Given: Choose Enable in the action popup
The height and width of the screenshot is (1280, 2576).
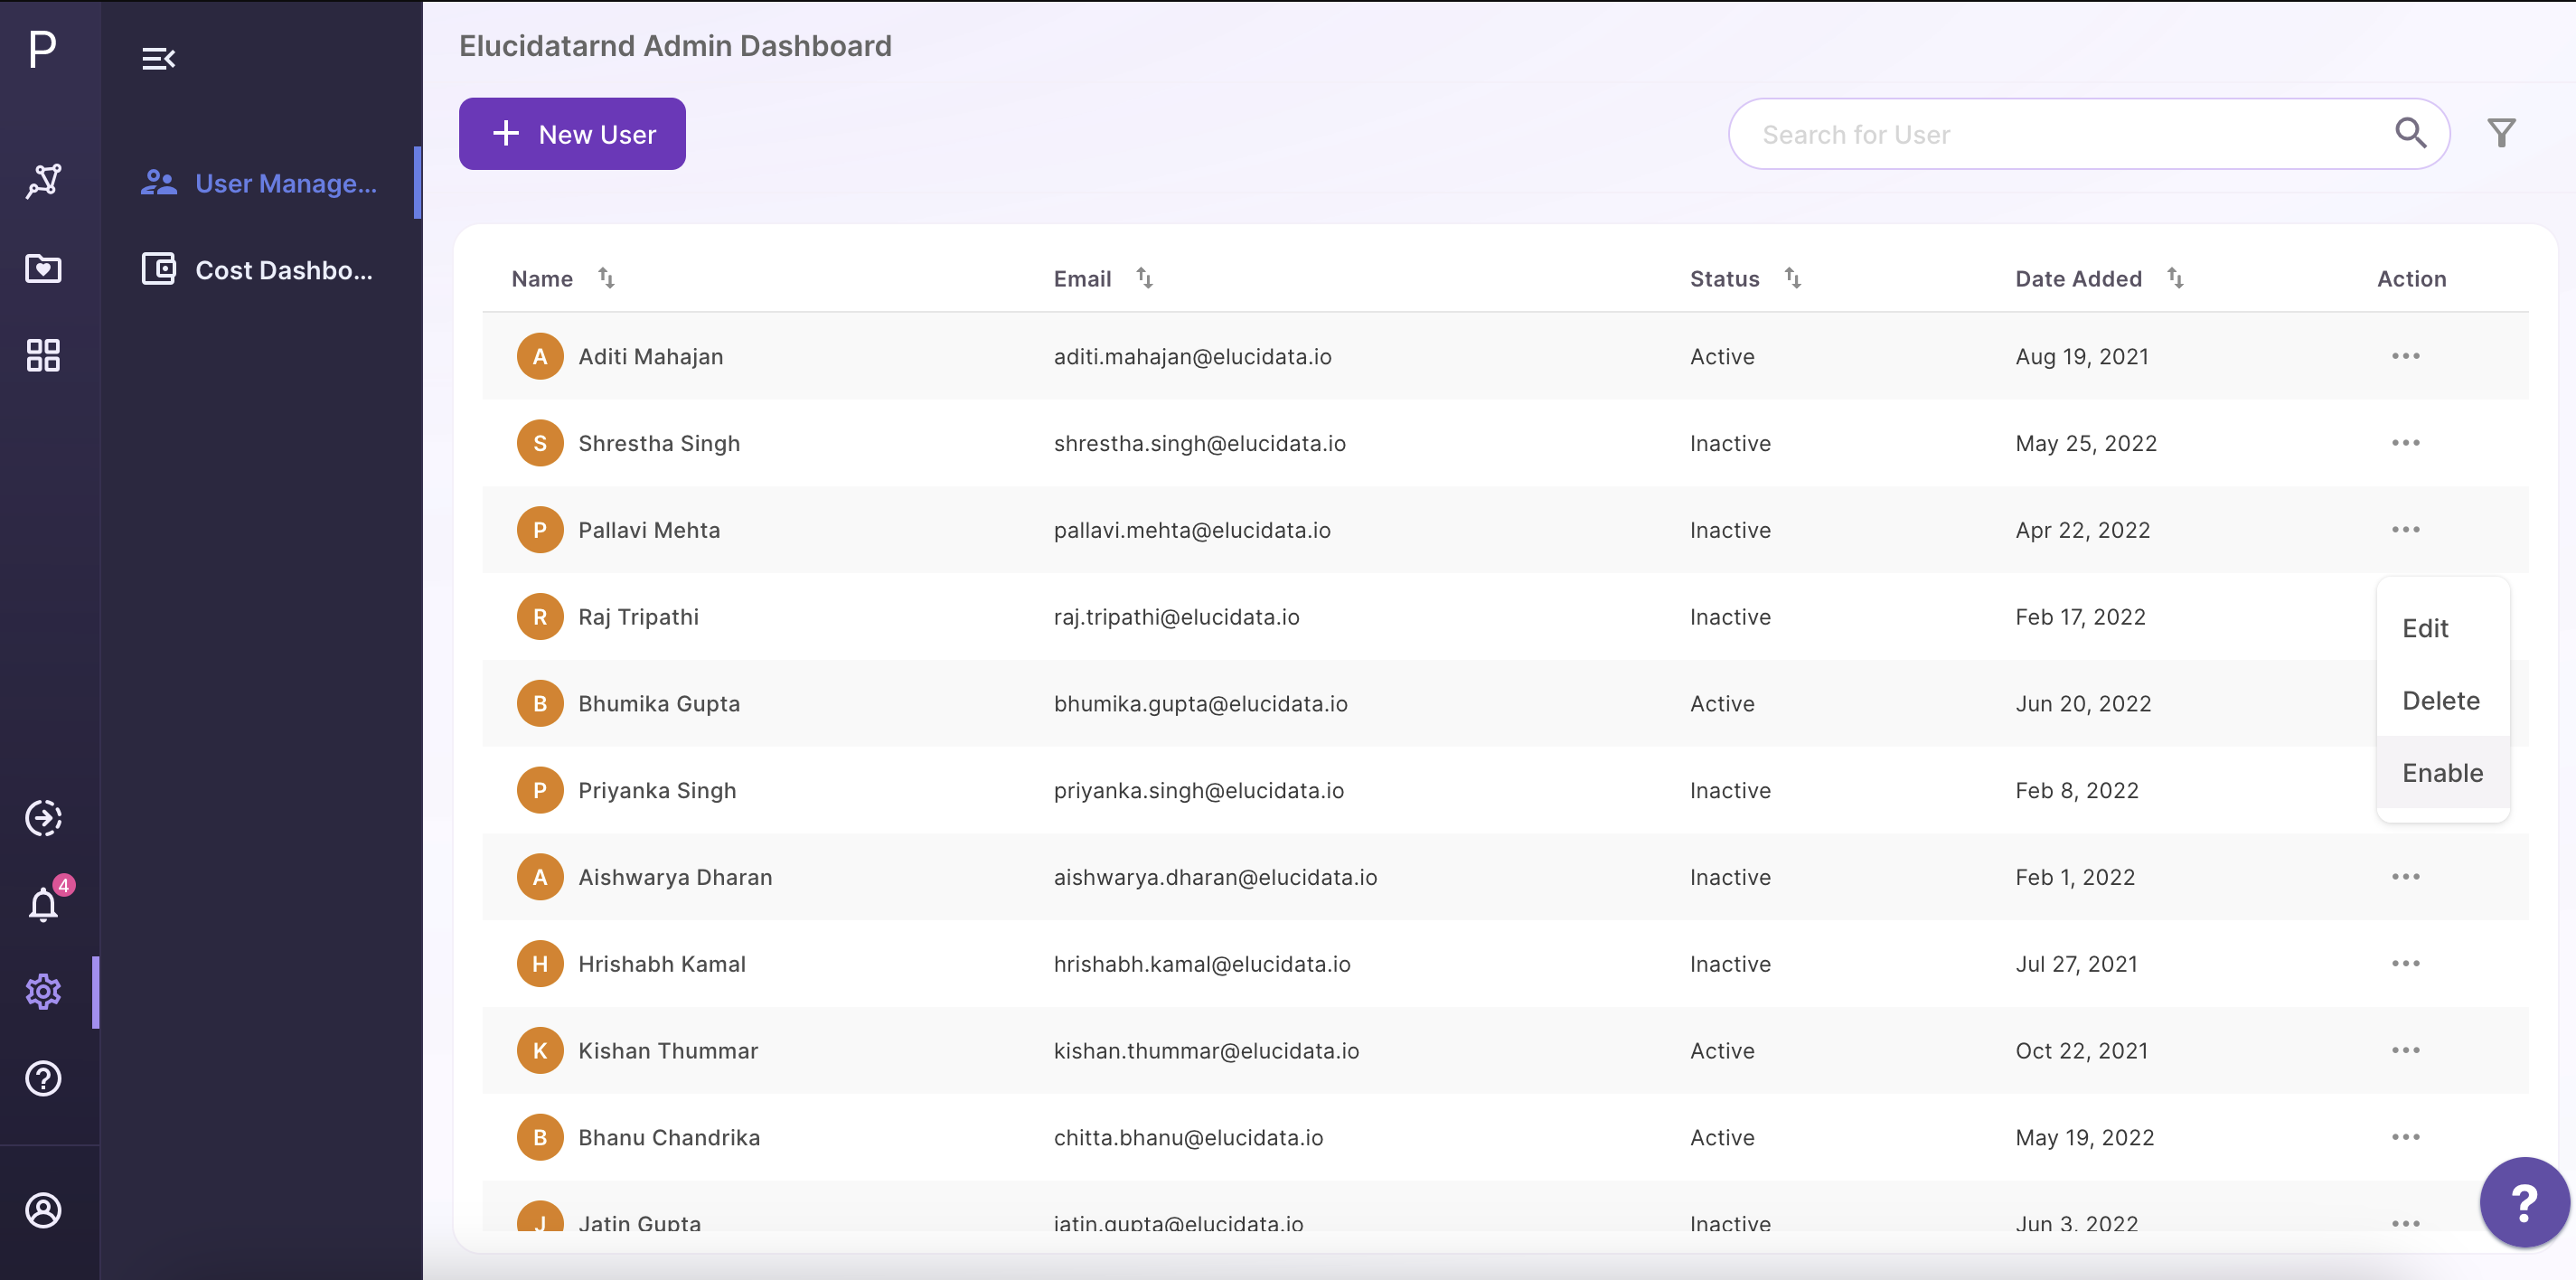Looking at the screenshot, I should (x=2443, y=772).
